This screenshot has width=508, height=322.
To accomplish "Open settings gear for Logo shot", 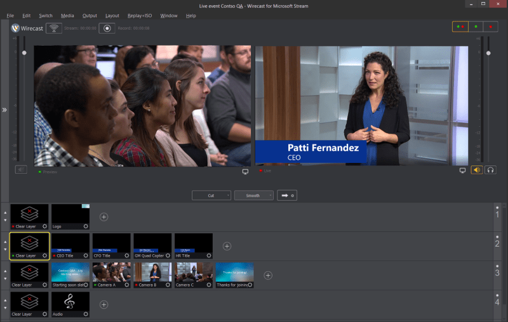I will point(86,226).
